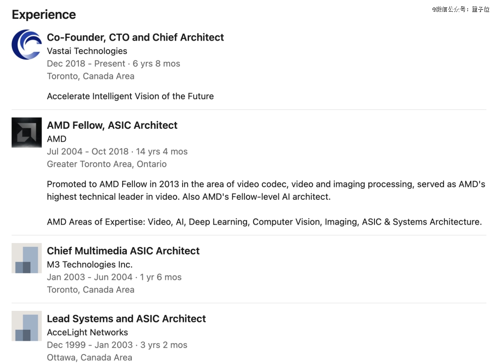Click the Accelerate Intelligent Vision description
Screen dimensions: 498x363
[x=130, y=96]
